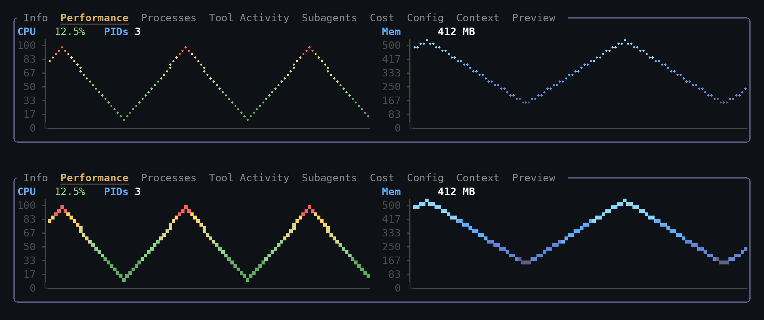The width and height of the screenshot is (764, 320).
Task: Click the Mem label in block-graph panel
Action: (391, 192)
